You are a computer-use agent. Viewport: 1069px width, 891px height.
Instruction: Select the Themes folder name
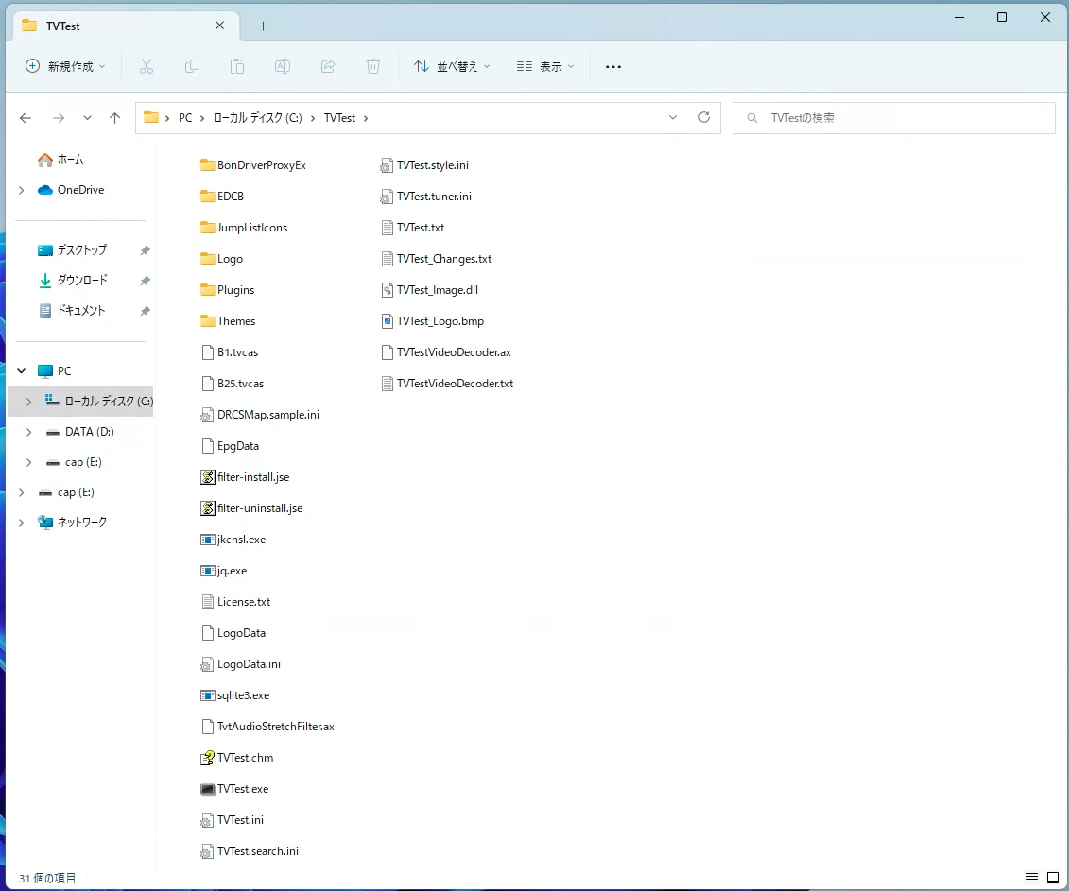(x=236, y=321)
